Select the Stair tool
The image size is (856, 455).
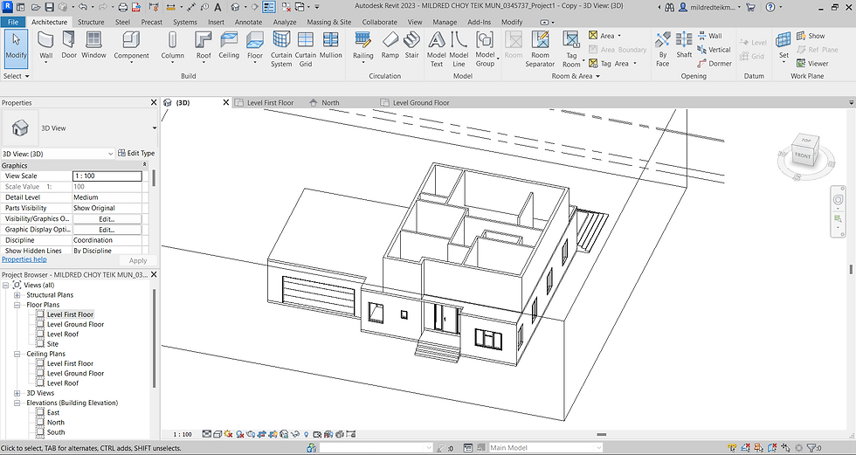click(x=411, y=45)
